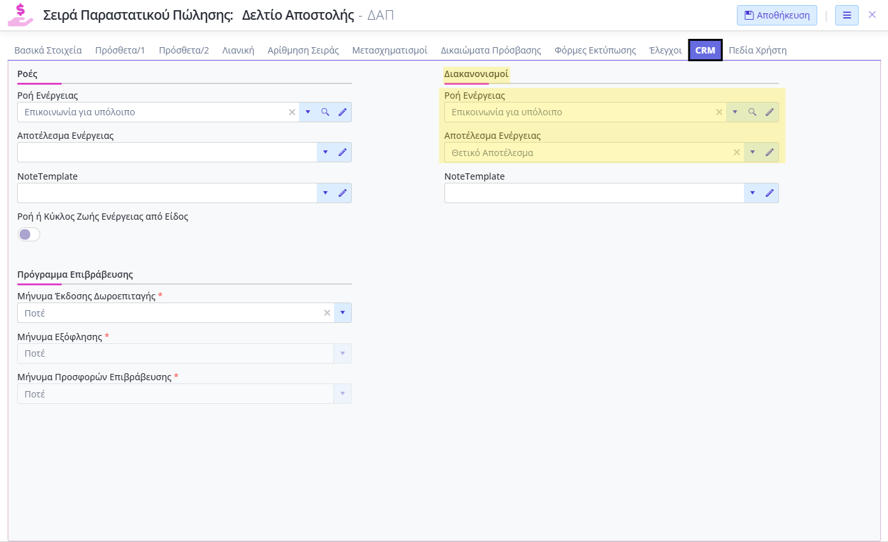Viewport: 888px width, 542px height.
Task: Clear Μήνυμα Έκδοσης Δωροεπιταγής value with X
Action: tap(327, 313)
